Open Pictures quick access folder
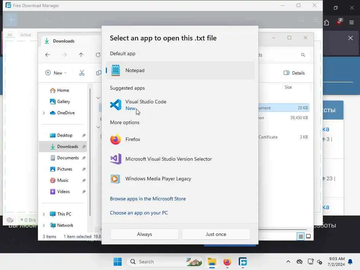 (x=65, y=169)
